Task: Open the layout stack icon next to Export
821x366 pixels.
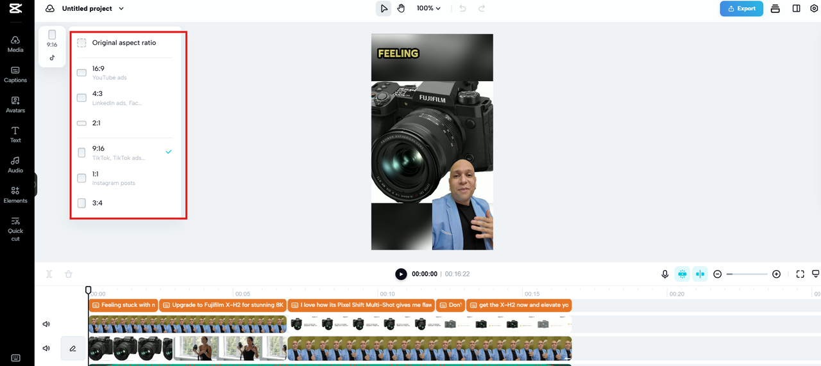Action: [775, 8]
